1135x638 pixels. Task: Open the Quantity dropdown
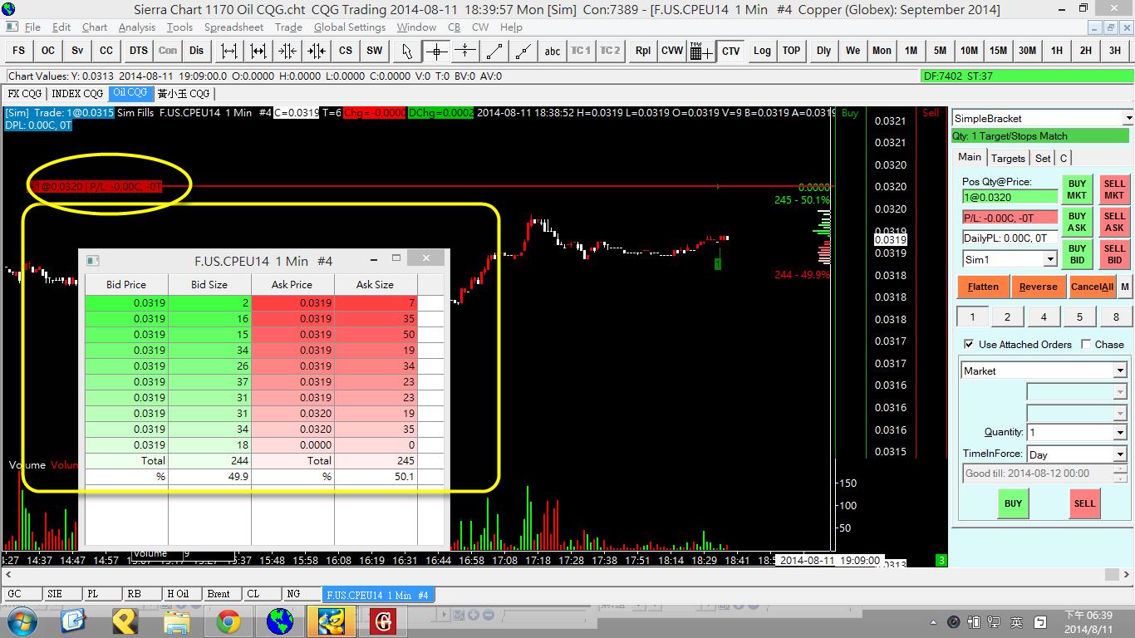1120,433
